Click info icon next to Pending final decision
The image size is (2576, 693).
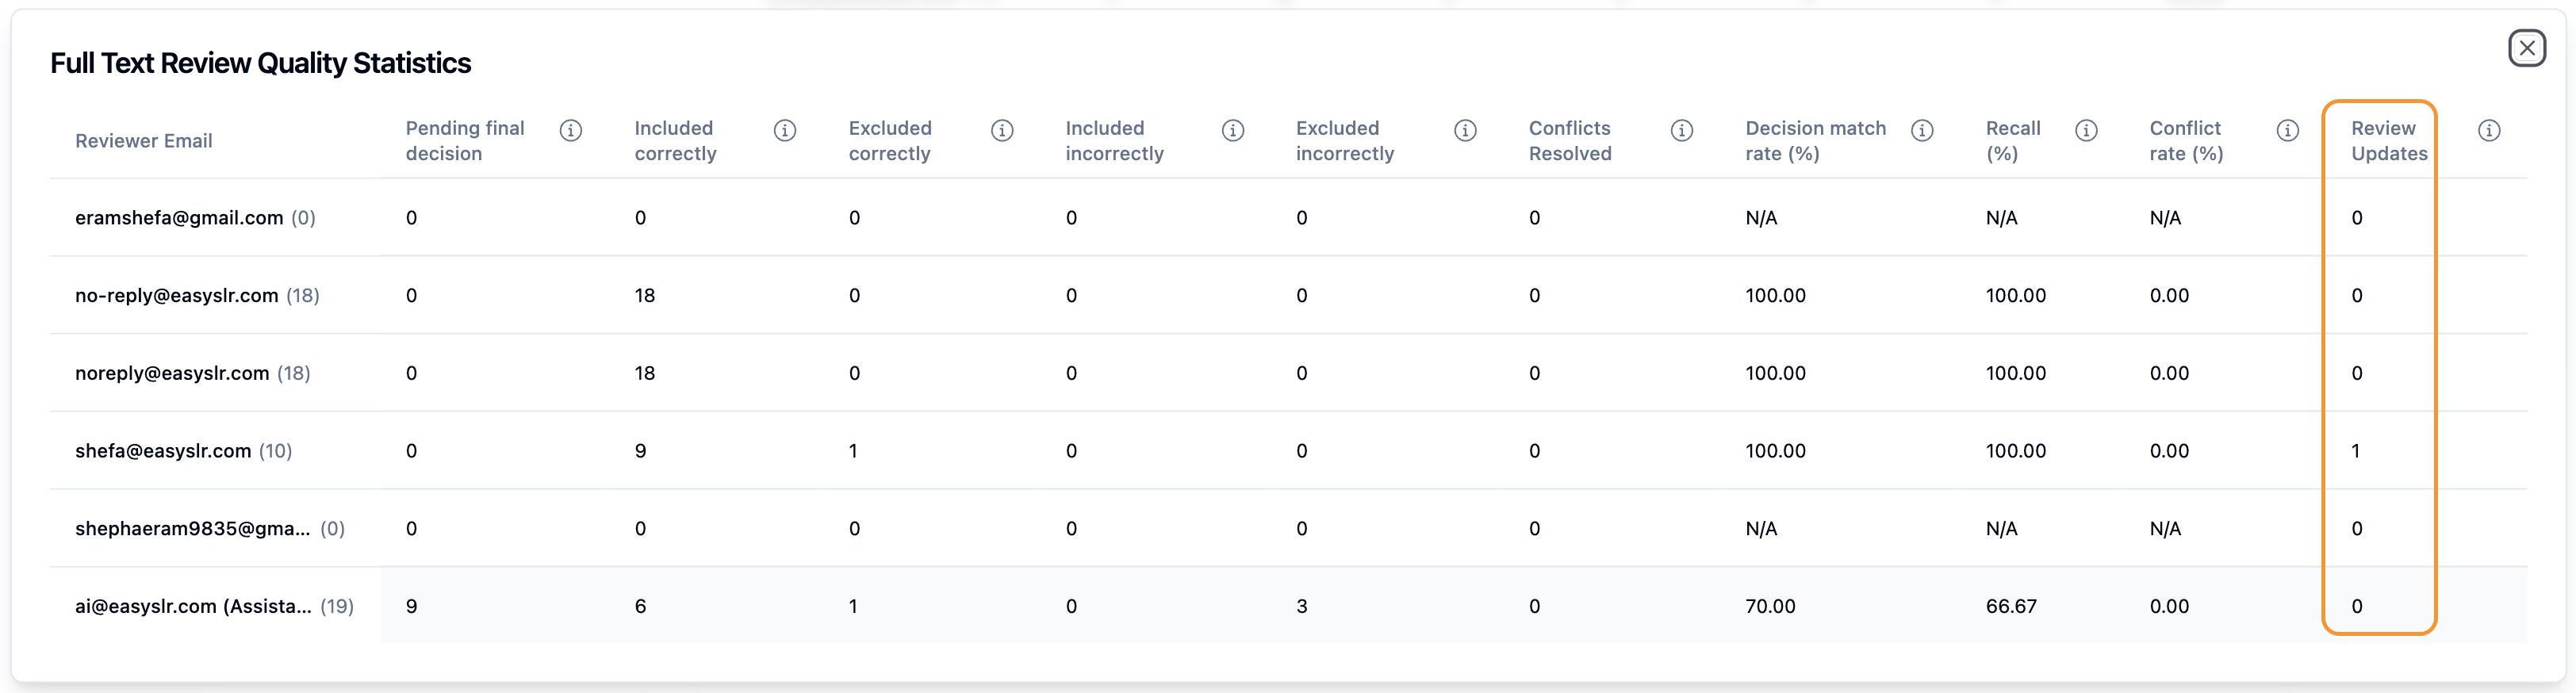[571, 130]
